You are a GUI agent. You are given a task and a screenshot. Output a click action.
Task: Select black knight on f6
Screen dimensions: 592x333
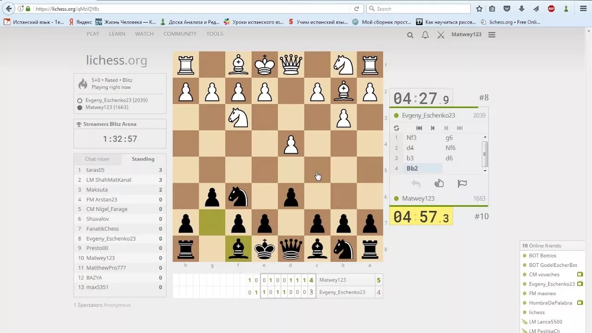point(238,197)
